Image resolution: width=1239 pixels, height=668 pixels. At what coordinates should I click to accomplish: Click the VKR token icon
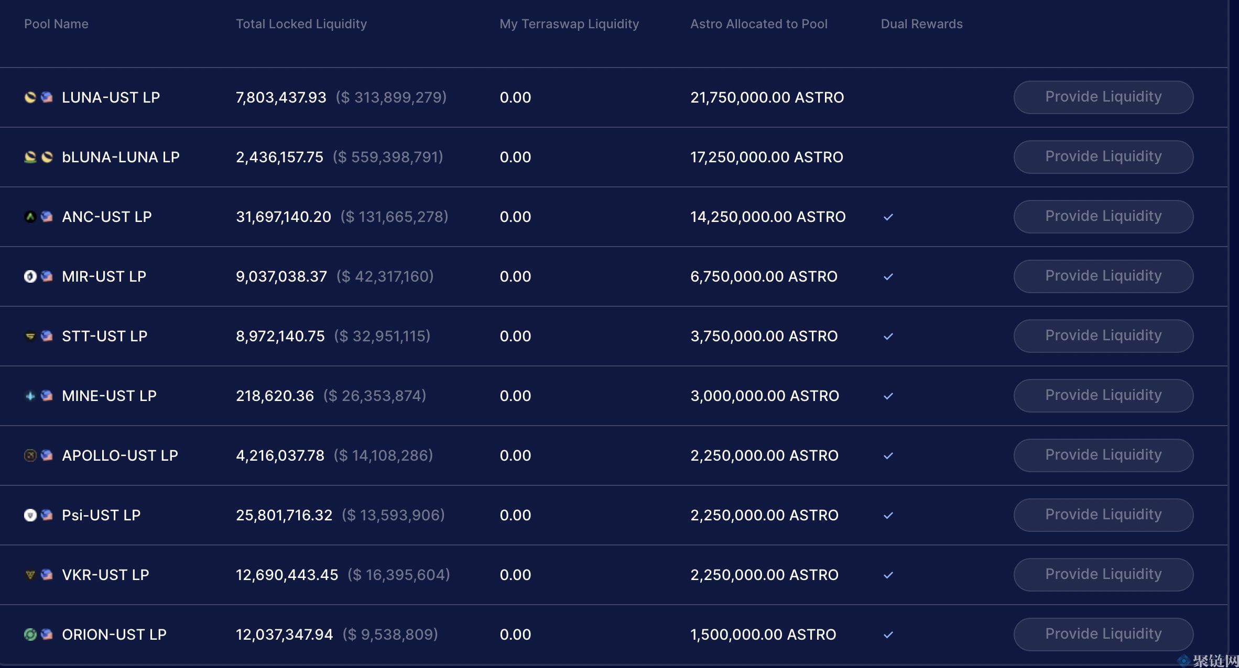click(x=30, y=575)
